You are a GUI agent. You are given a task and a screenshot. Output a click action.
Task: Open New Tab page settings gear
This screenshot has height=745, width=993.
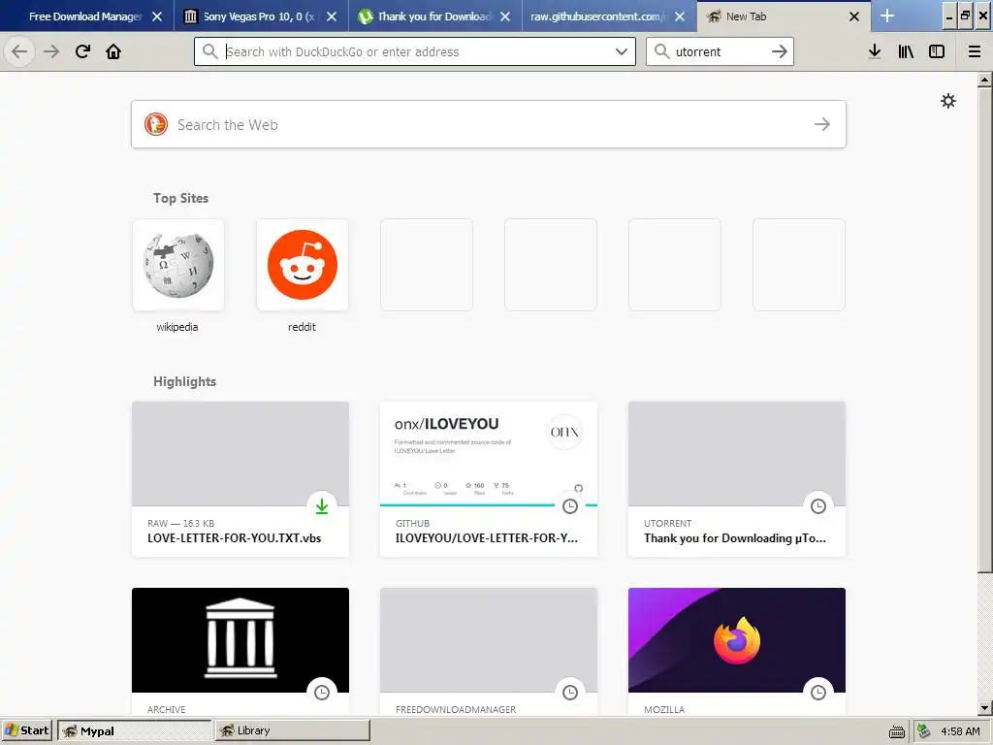point(948,101)
